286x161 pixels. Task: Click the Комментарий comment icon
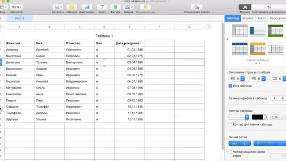145,7
